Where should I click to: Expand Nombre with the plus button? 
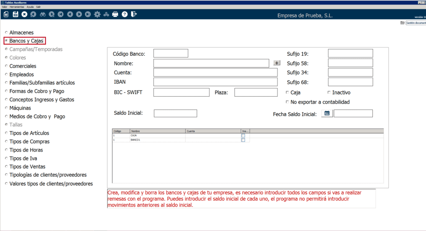(277, 63)
